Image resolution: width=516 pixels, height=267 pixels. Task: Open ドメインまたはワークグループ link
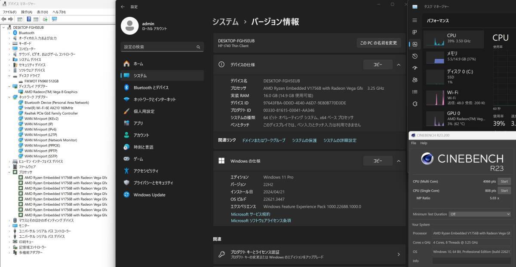click(263, 140)
